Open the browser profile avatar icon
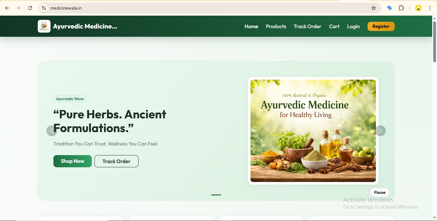Viewport: 437px width, 221px height. click(x=418, y=8)
